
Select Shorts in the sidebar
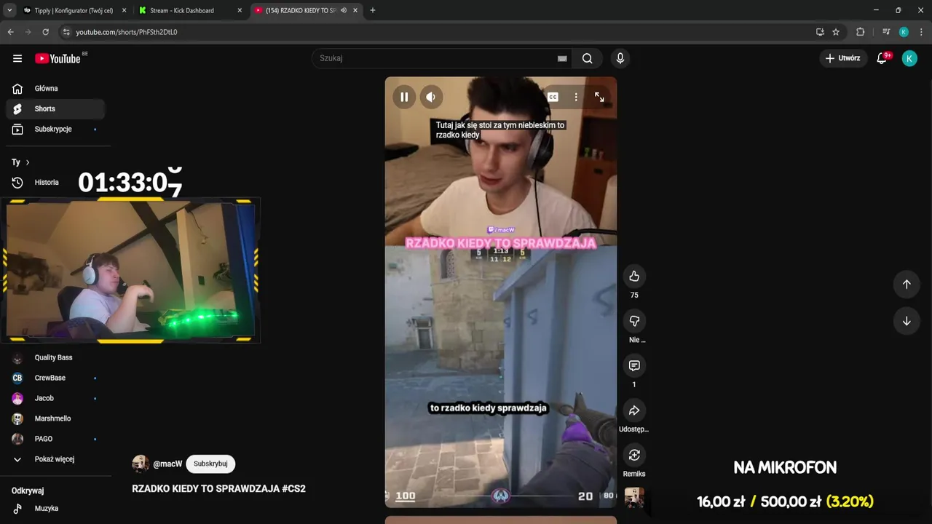tap(55, 109)
